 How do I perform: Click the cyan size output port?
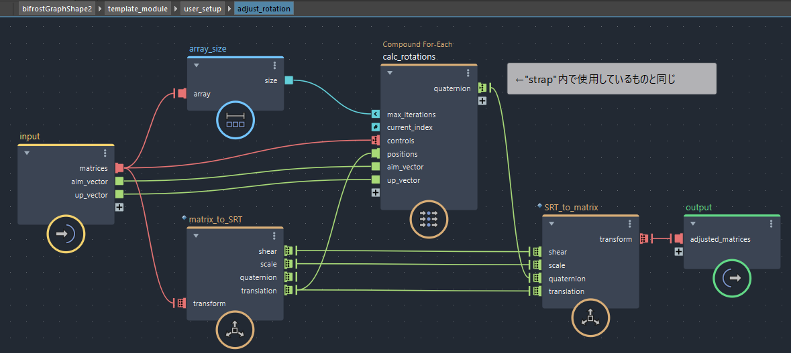[288, 80]
